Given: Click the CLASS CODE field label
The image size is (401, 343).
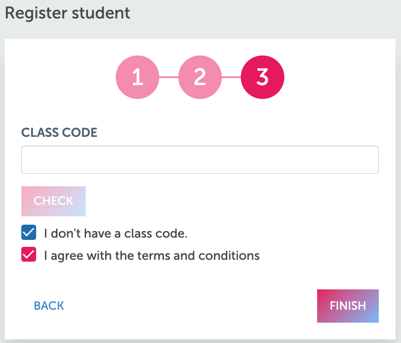Looking at the screenshot, I should (59, 133).
